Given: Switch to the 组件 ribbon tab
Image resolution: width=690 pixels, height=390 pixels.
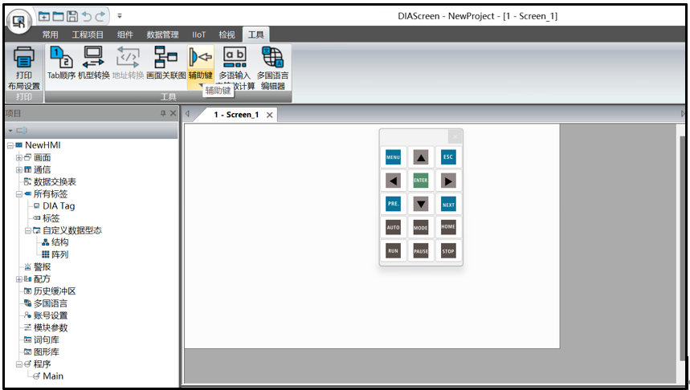Looking at the screenshot, I should 125,35.
